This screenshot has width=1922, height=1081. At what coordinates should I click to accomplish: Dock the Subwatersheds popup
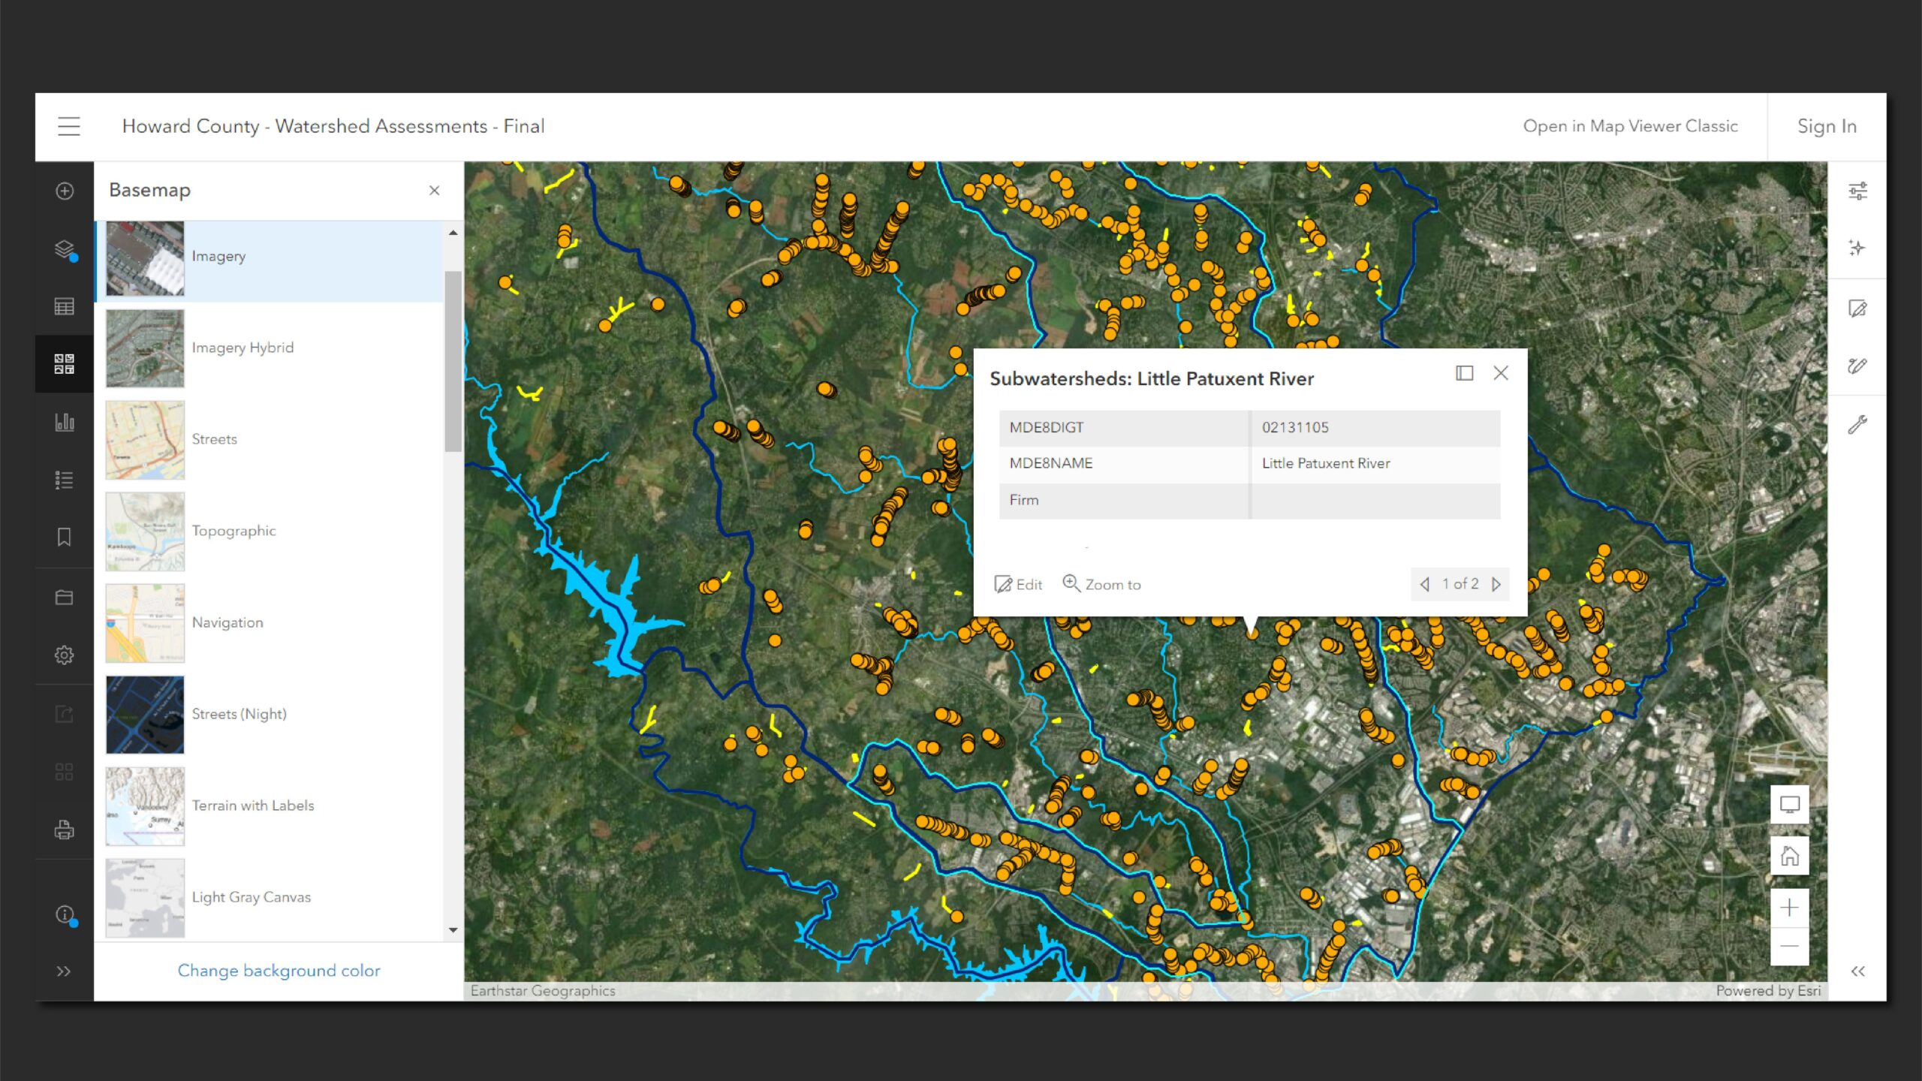tap(1464, 373)
